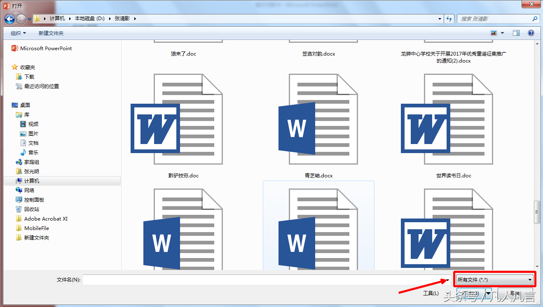This screenshot has height=307, width=543.
Task: Open the 图片 library
Action: 29,133
